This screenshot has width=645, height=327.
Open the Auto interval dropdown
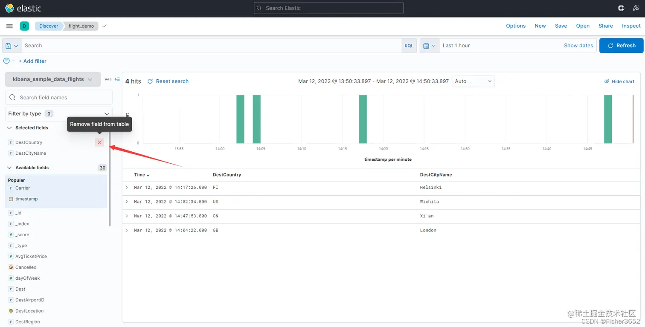[473, 81]
